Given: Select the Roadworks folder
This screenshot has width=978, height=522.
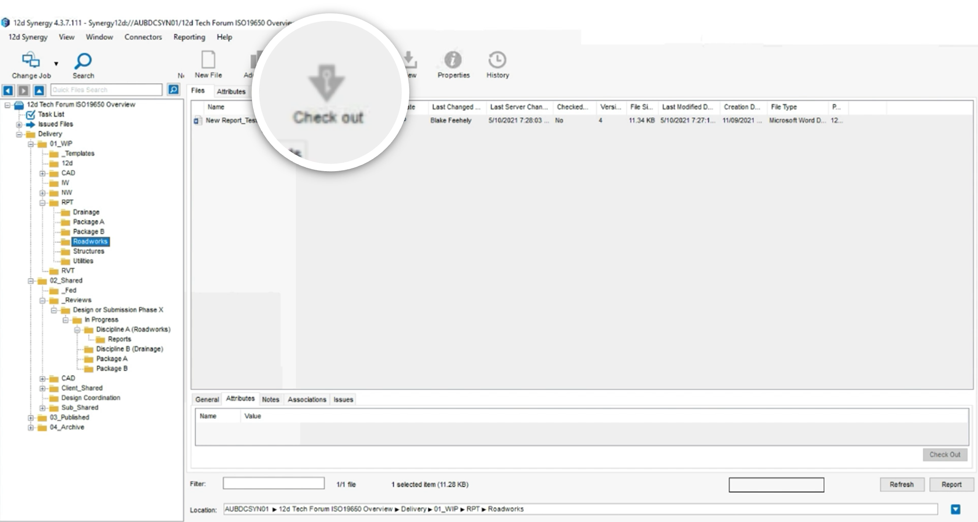Looking at the screenshot, I should click(x=90, y=242).
